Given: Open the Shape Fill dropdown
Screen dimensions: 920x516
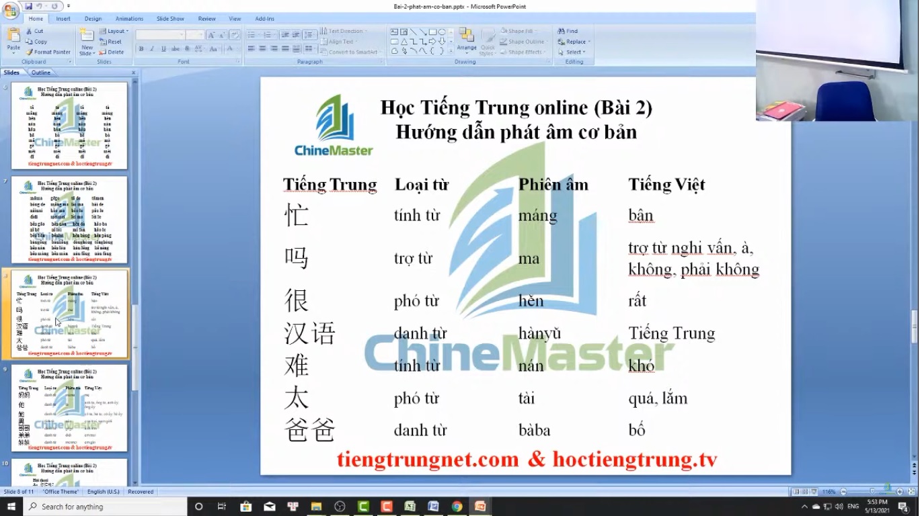Looking at the screenshot, I should point(519,31).
